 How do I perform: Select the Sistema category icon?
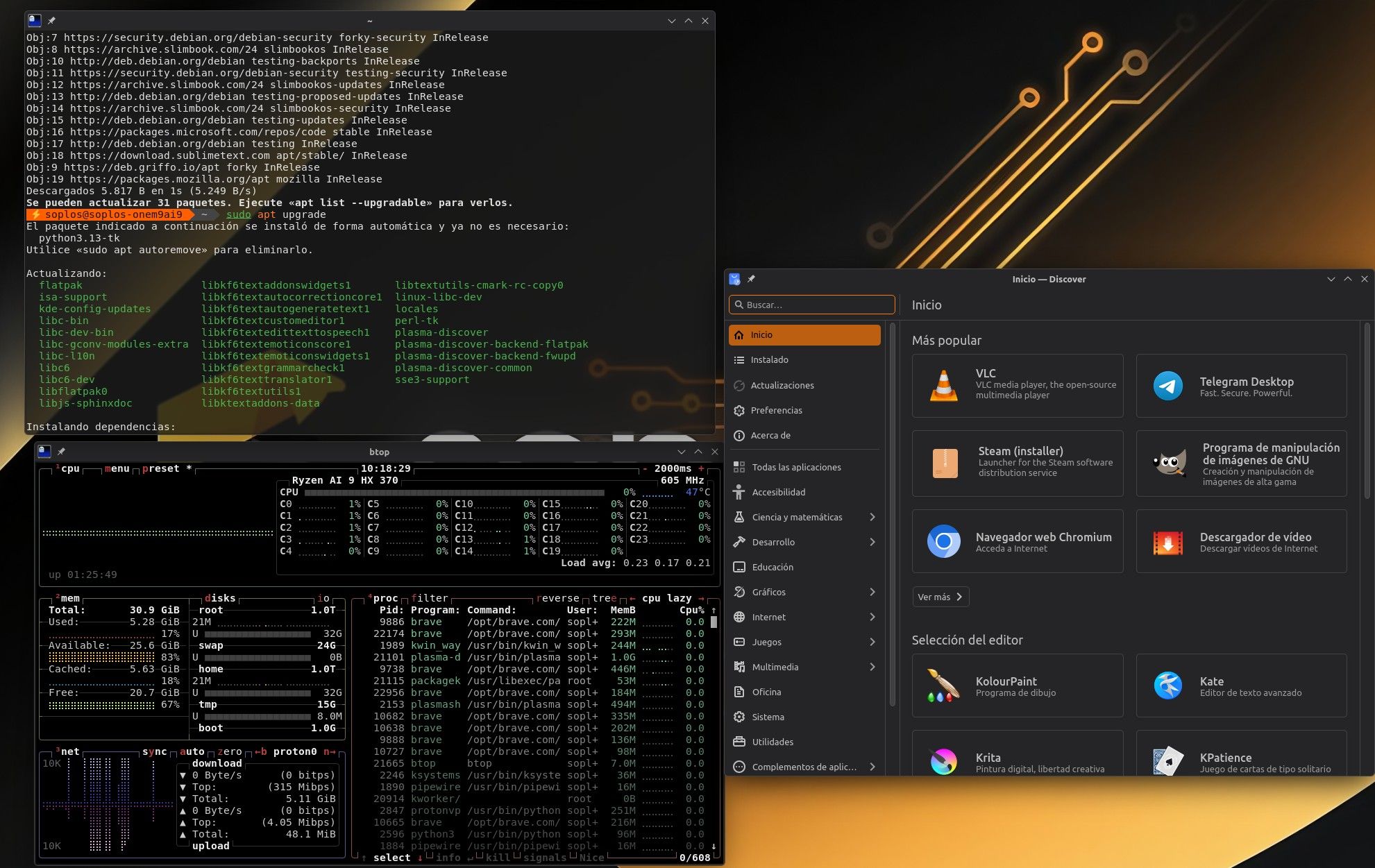pos(739,717)
